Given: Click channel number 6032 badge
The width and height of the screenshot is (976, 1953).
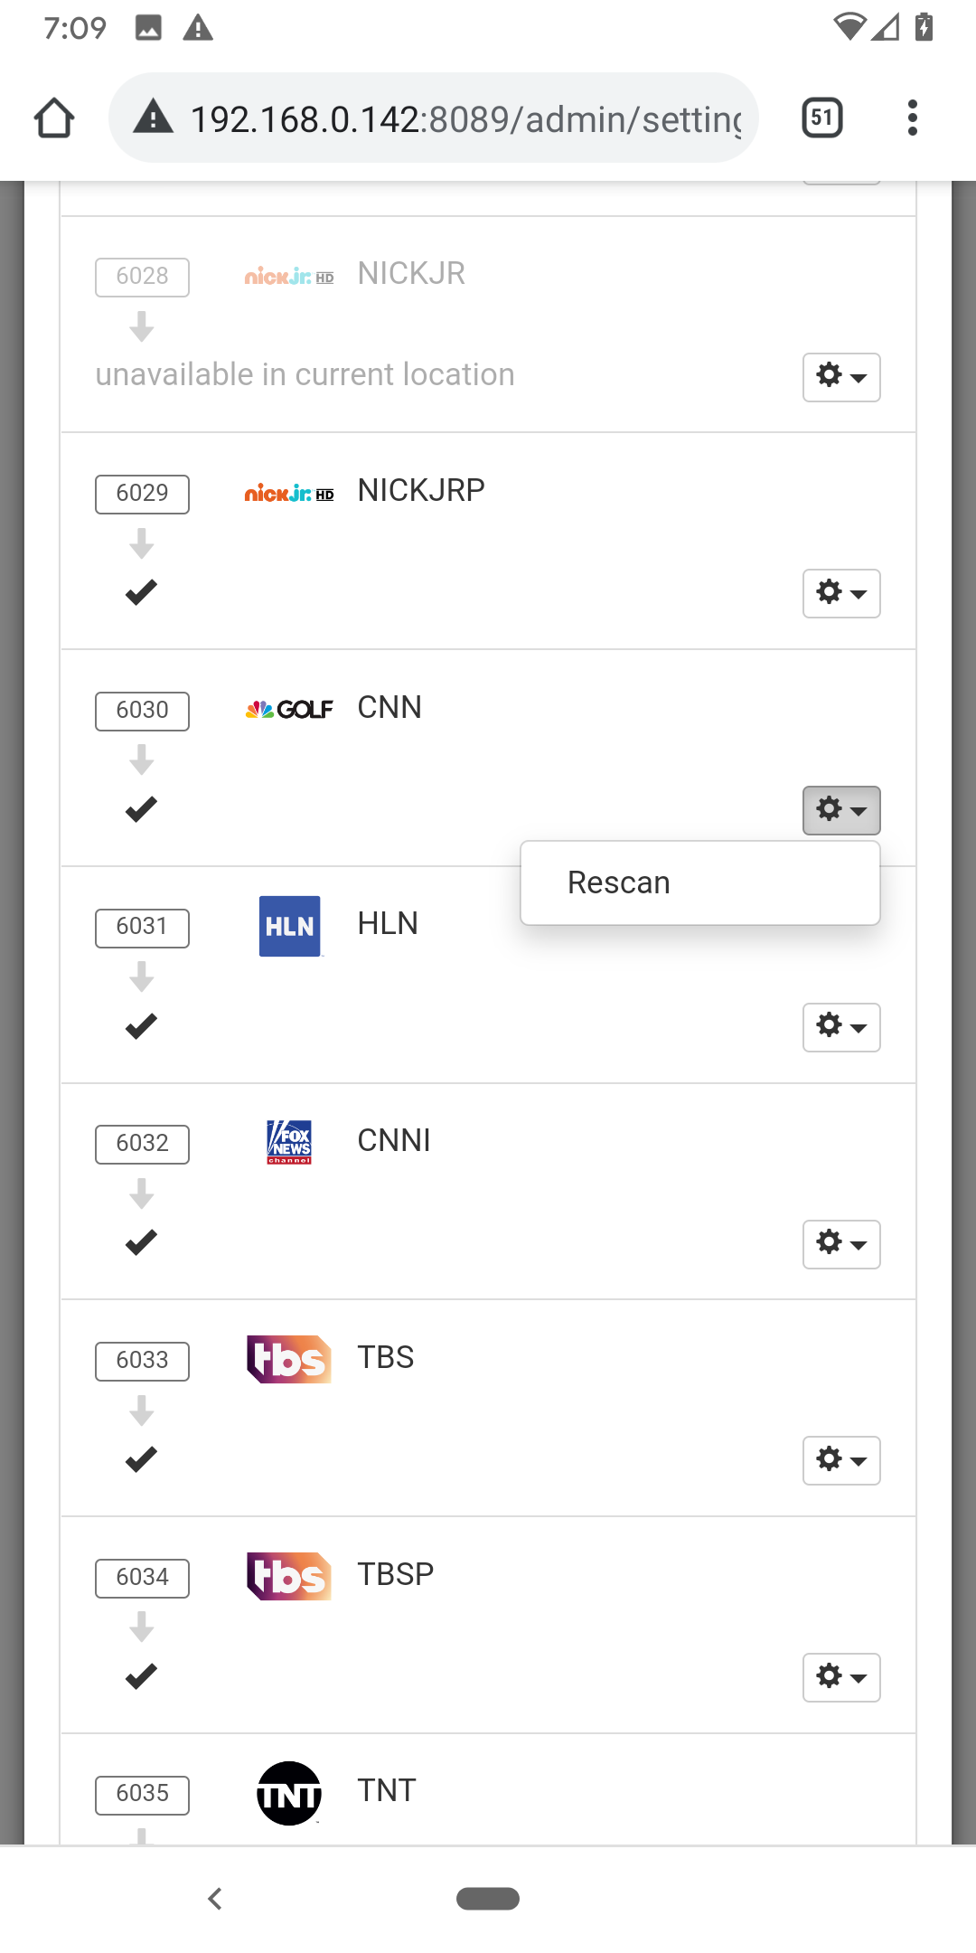Looking at the screenshot, I should 142,1144.
